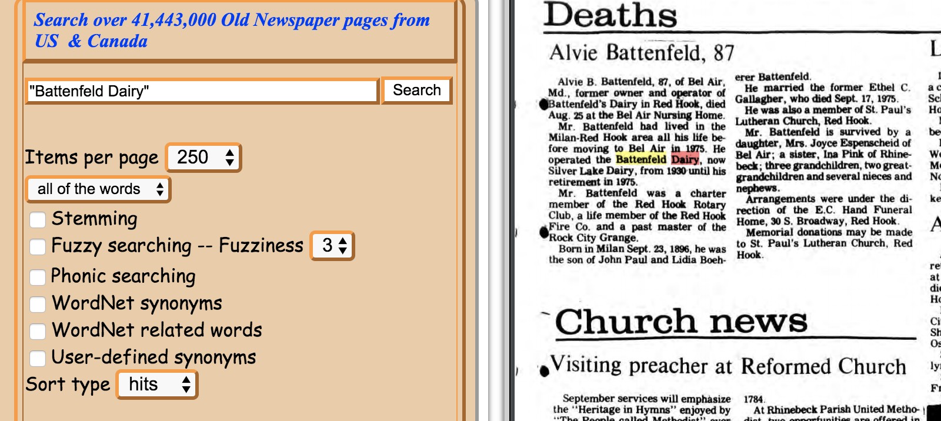Select the "Alvie Battenfeld, 87" obituary headline
This screenshot has height=421, width=941.
click(642, 53)
